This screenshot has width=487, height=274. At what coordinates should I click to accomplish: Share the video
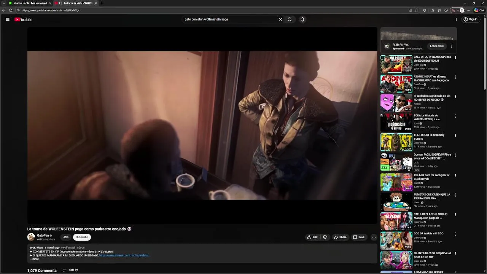(x=340, y=237)
